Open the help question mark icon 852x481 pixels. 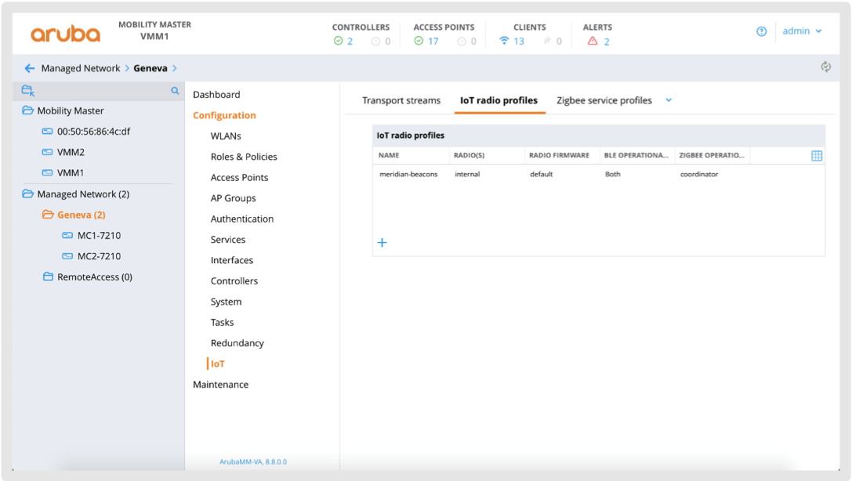pos(761,31)
